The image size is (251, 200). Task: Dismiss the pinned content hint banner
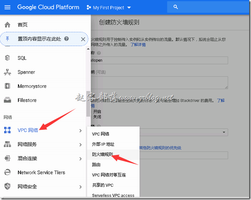83,39
